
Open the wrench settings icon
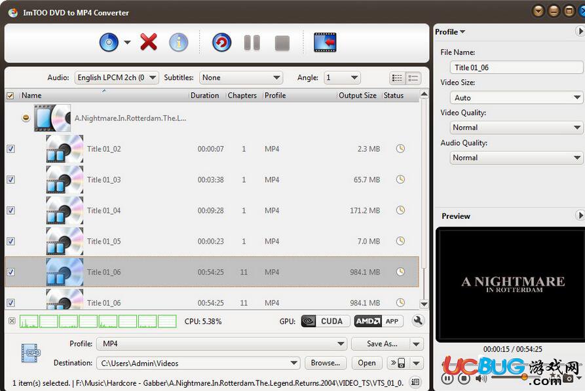coord(418,320)
